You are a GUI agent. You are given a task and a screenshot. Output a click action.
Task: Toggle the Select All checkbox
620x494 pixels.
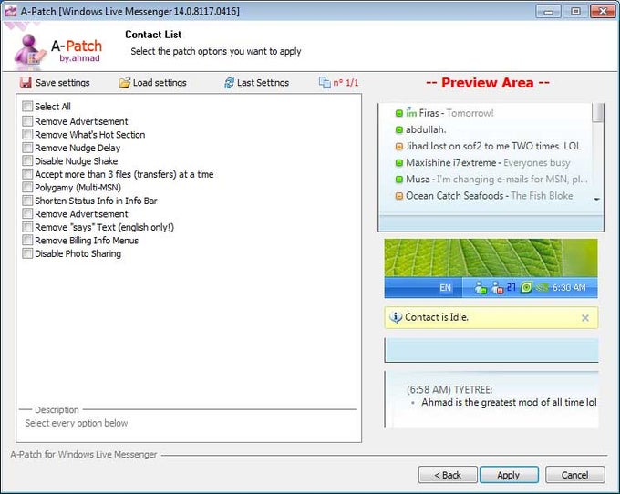(x=27, y=106)
